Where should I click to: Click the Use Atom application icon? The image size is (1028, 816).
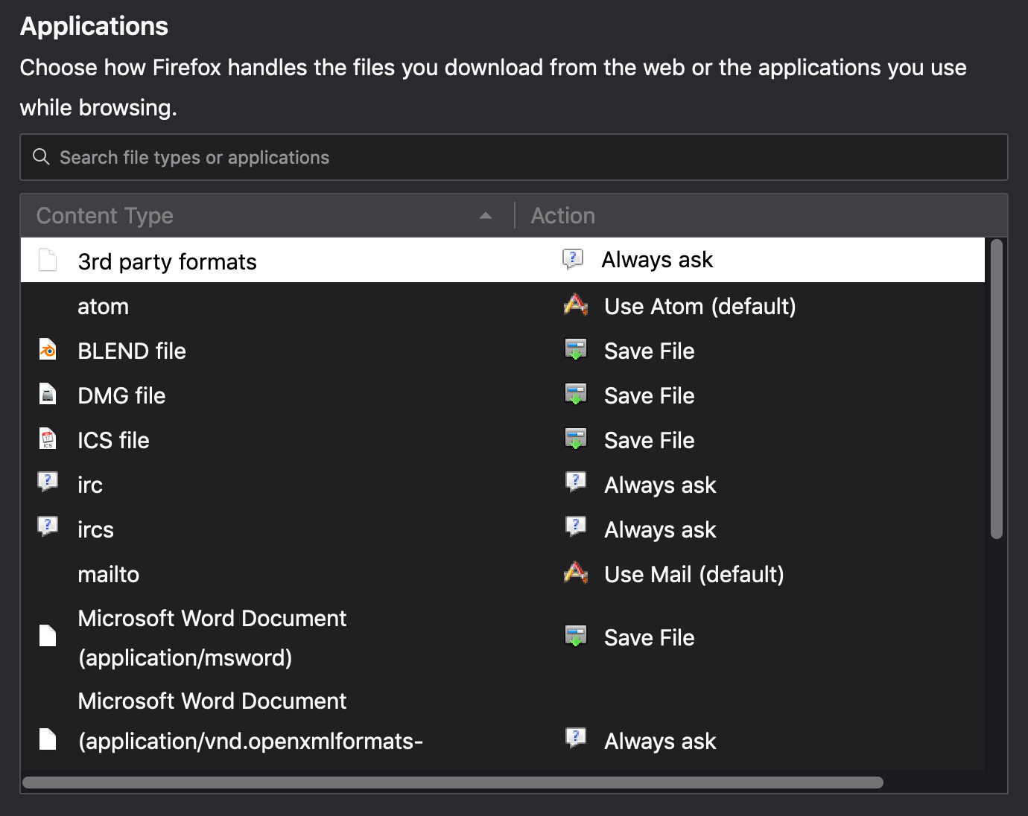point(576,305)
